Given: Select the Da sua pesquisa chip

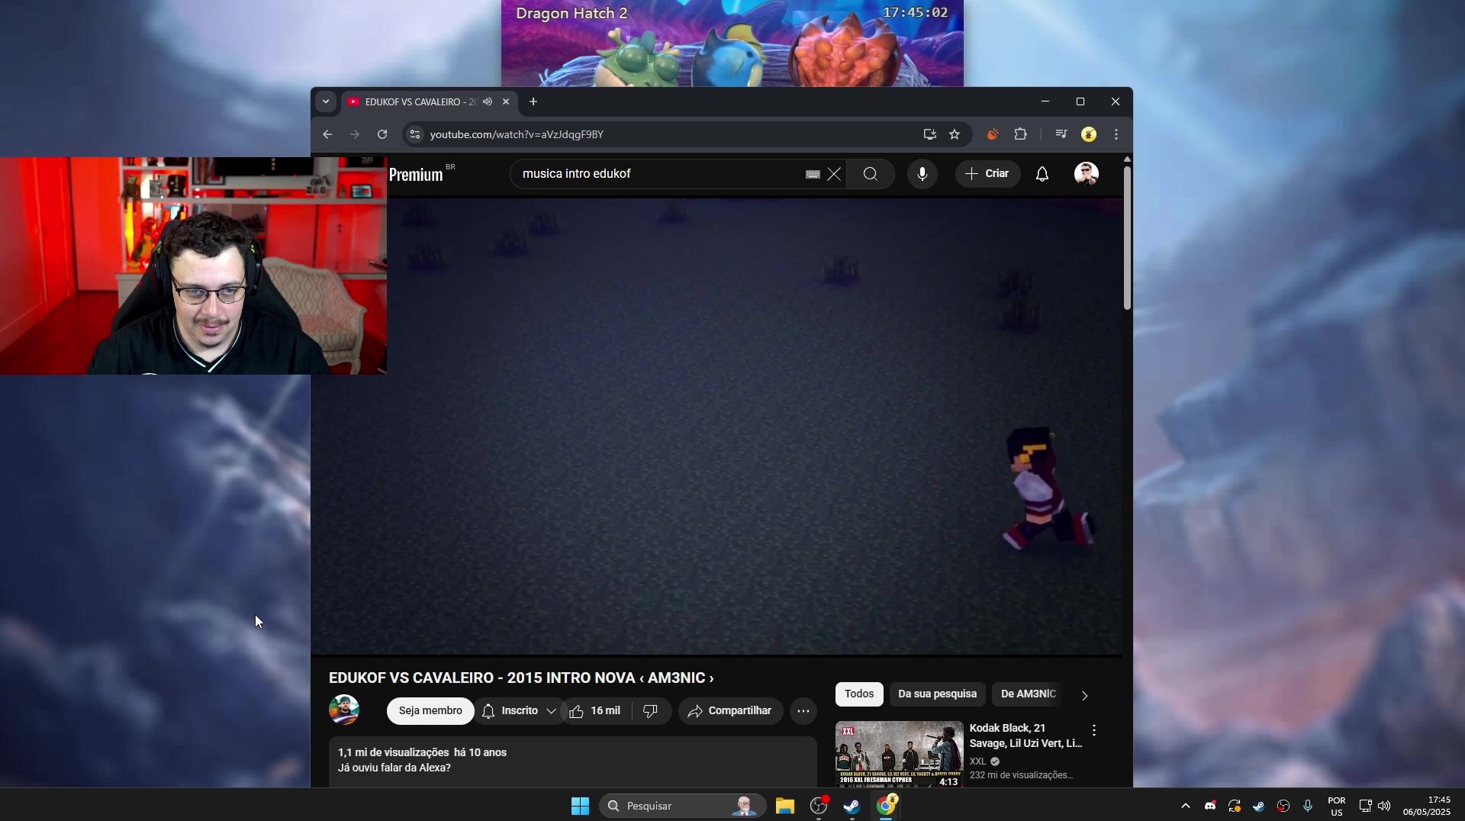Looking at the screenshot, I should (937, 694).
